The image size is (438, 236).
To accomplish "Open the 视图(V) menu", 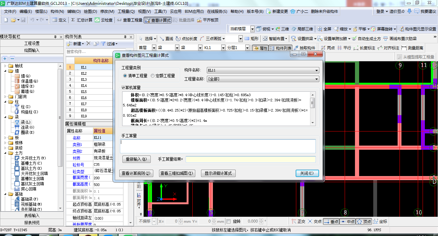I will click(x=144, y=11).
